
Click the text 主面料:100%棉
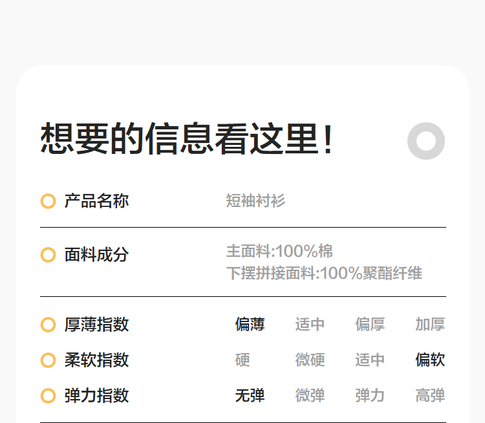[x=279, y=251]
